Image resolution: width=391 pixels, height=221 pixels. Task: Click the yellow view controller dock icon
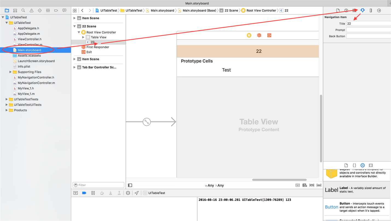249,35
